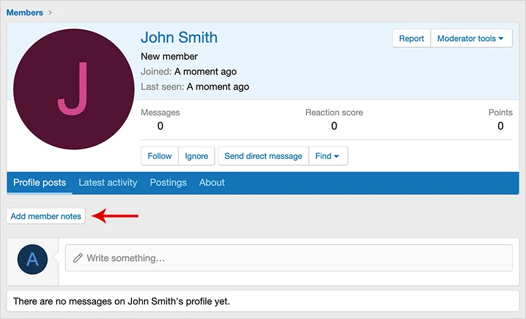Open the Messages count value
Screen dimensions: 526x319
point(160,126)
